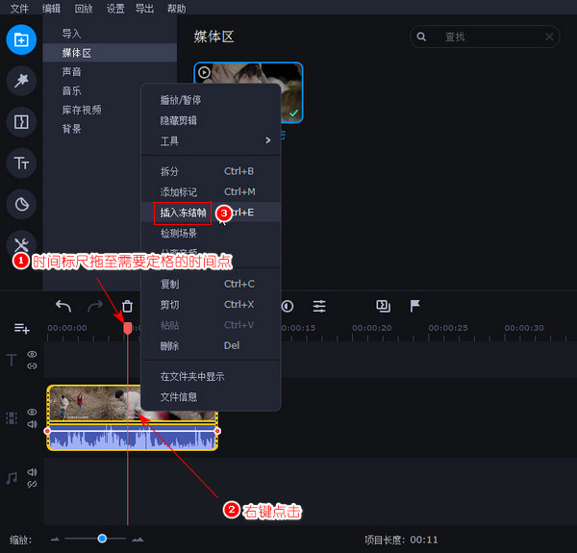This screenshot has height=553, width=577.
Task: Click the 查找 search input field
Action: click(x=485, y=37)
